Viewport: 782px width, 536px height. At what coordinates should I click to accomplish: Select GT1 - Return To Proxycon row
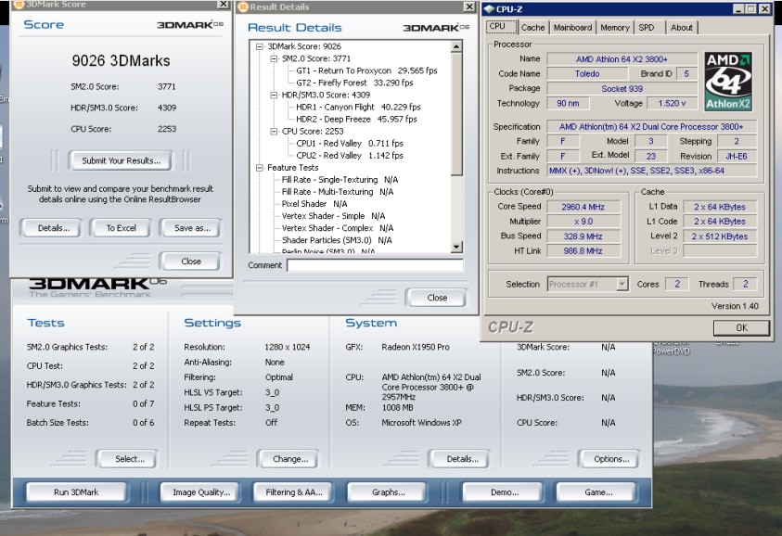click(366, 70)
